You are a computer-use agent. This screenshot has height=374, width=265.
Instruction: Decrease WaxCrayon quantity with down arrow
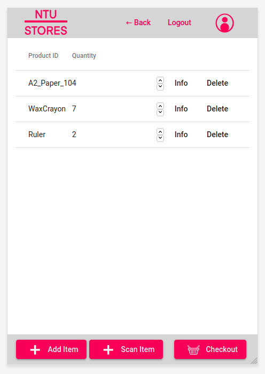(160, 113)
